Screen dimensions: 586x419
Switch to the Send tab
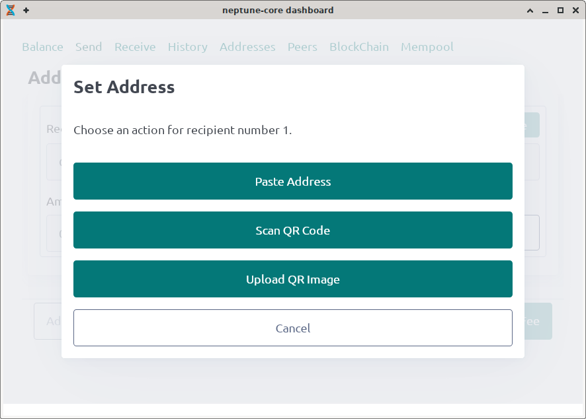pyautogui.click(x=89, y=47)
